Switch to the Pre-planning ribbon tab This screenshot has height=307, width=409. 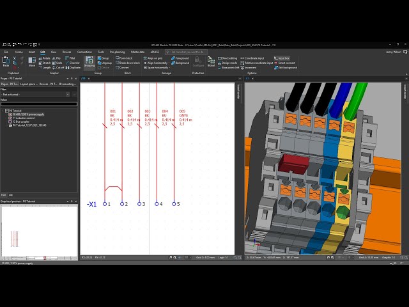(117, 52)
